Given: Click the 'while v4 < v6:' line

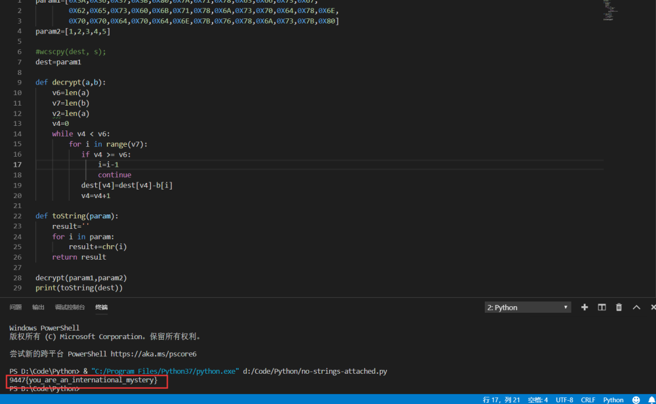Looking at the screenshot, I should [81, 134].
